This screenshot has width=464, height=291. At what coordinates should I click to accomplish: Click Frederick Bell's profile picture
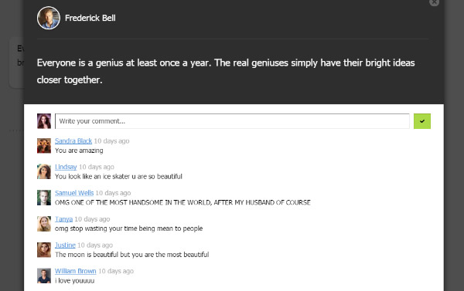49,18
